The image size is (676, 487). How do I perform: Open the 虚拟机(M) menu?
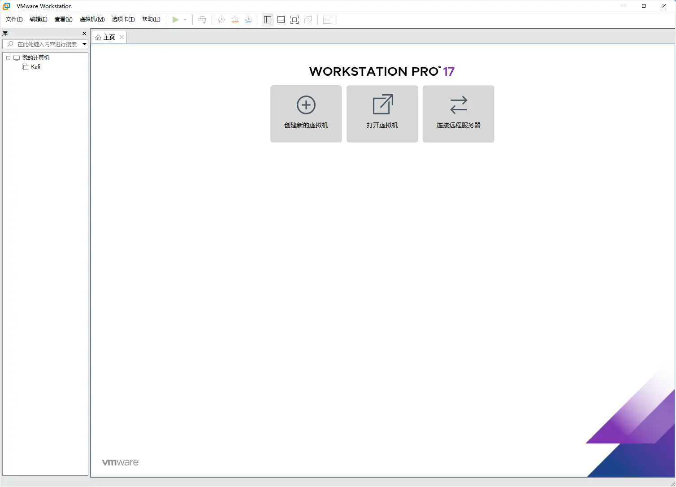(x=92, y=19)
